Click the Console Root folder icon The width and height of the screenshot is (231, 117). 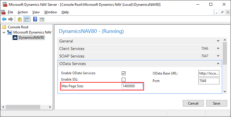(x=4, y=27)
